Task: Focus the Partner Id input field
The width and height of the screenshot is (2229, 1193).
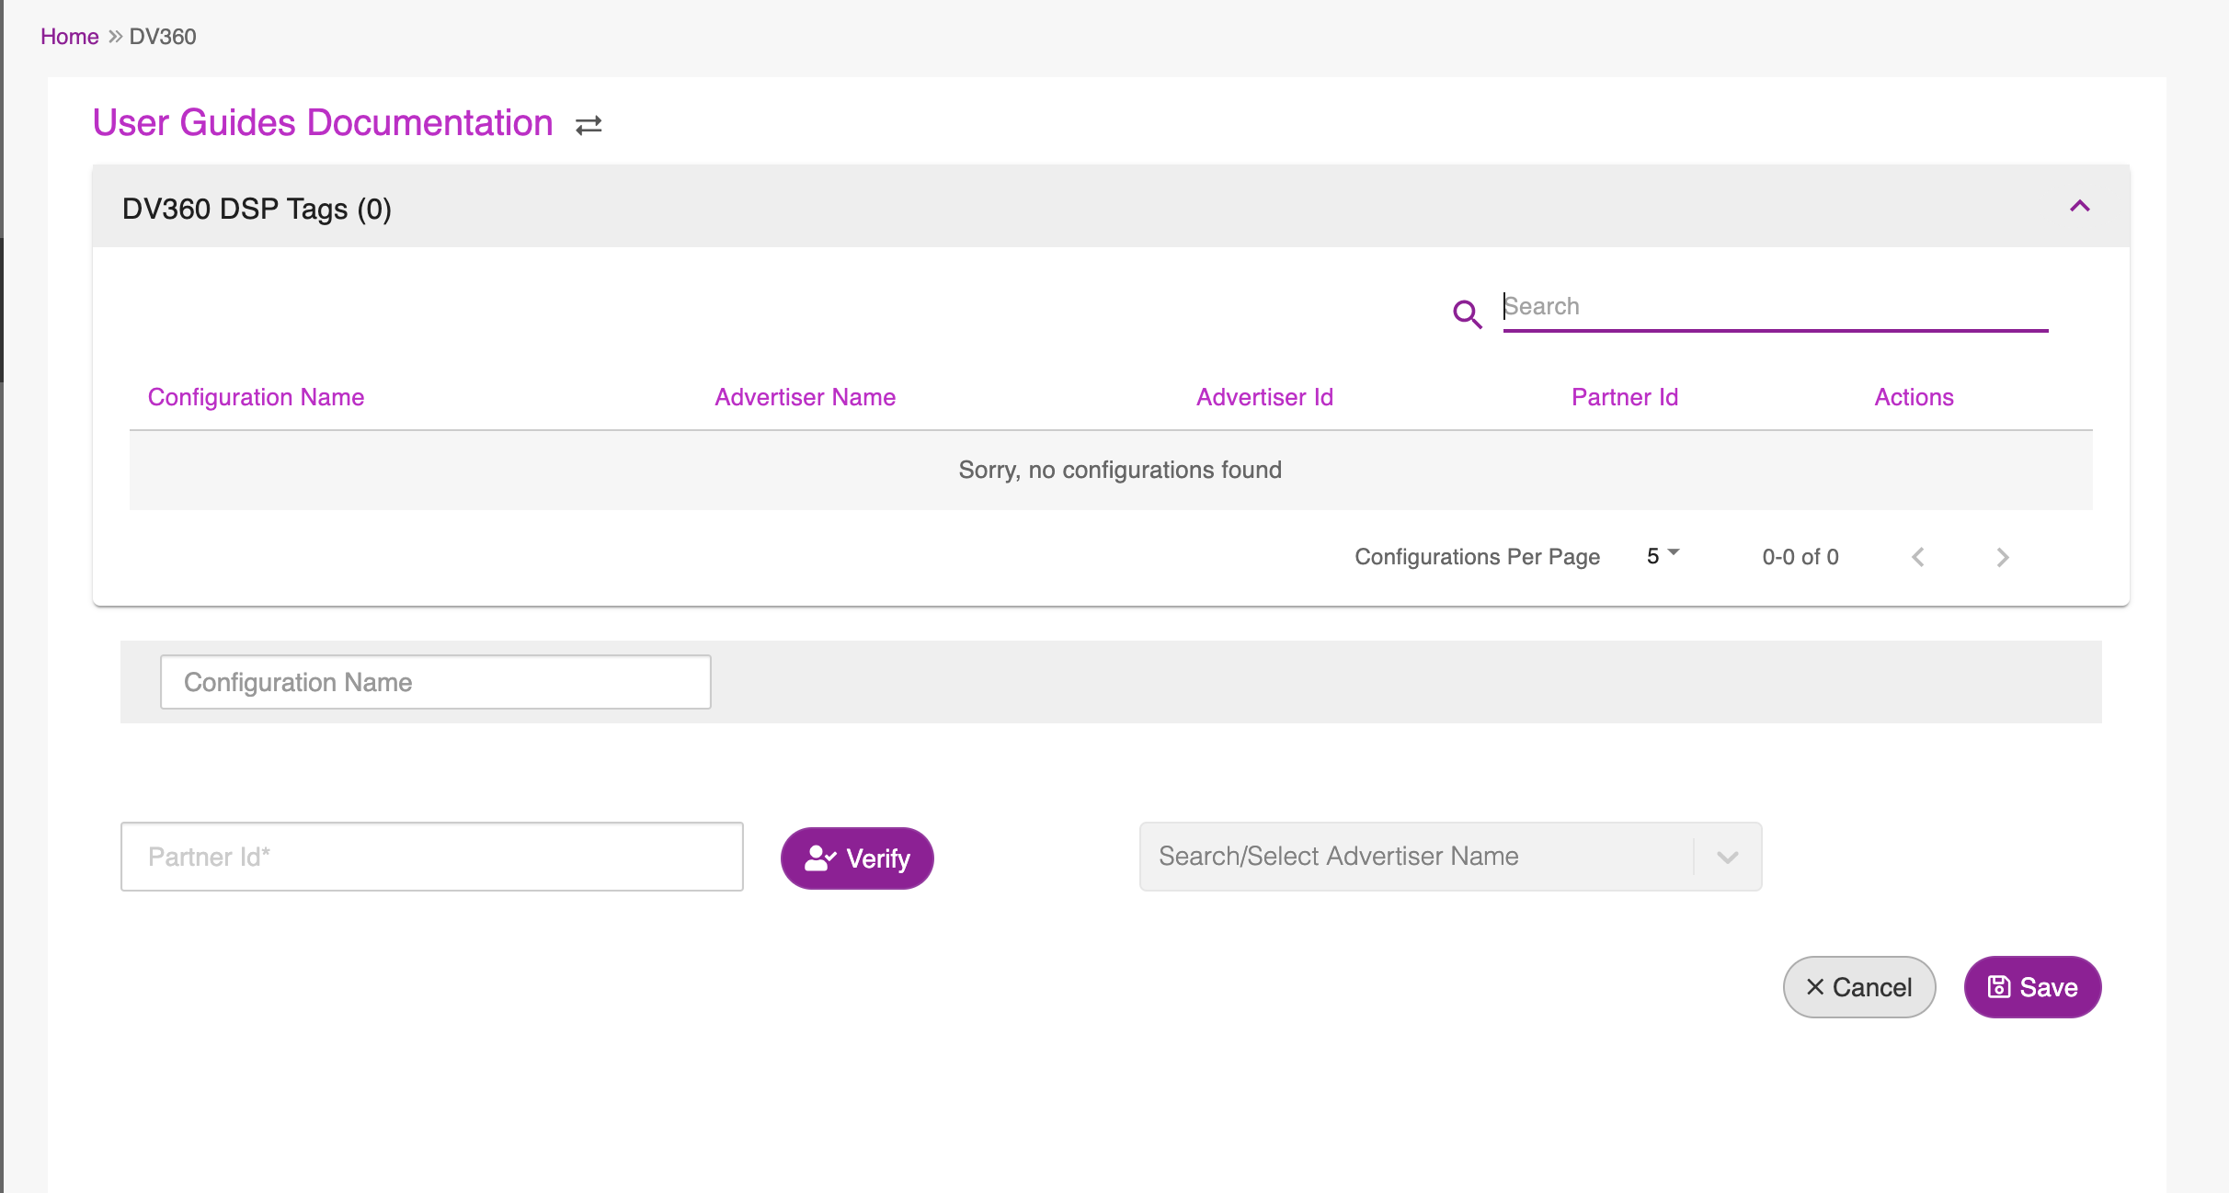Action: [x=431, y=857]
